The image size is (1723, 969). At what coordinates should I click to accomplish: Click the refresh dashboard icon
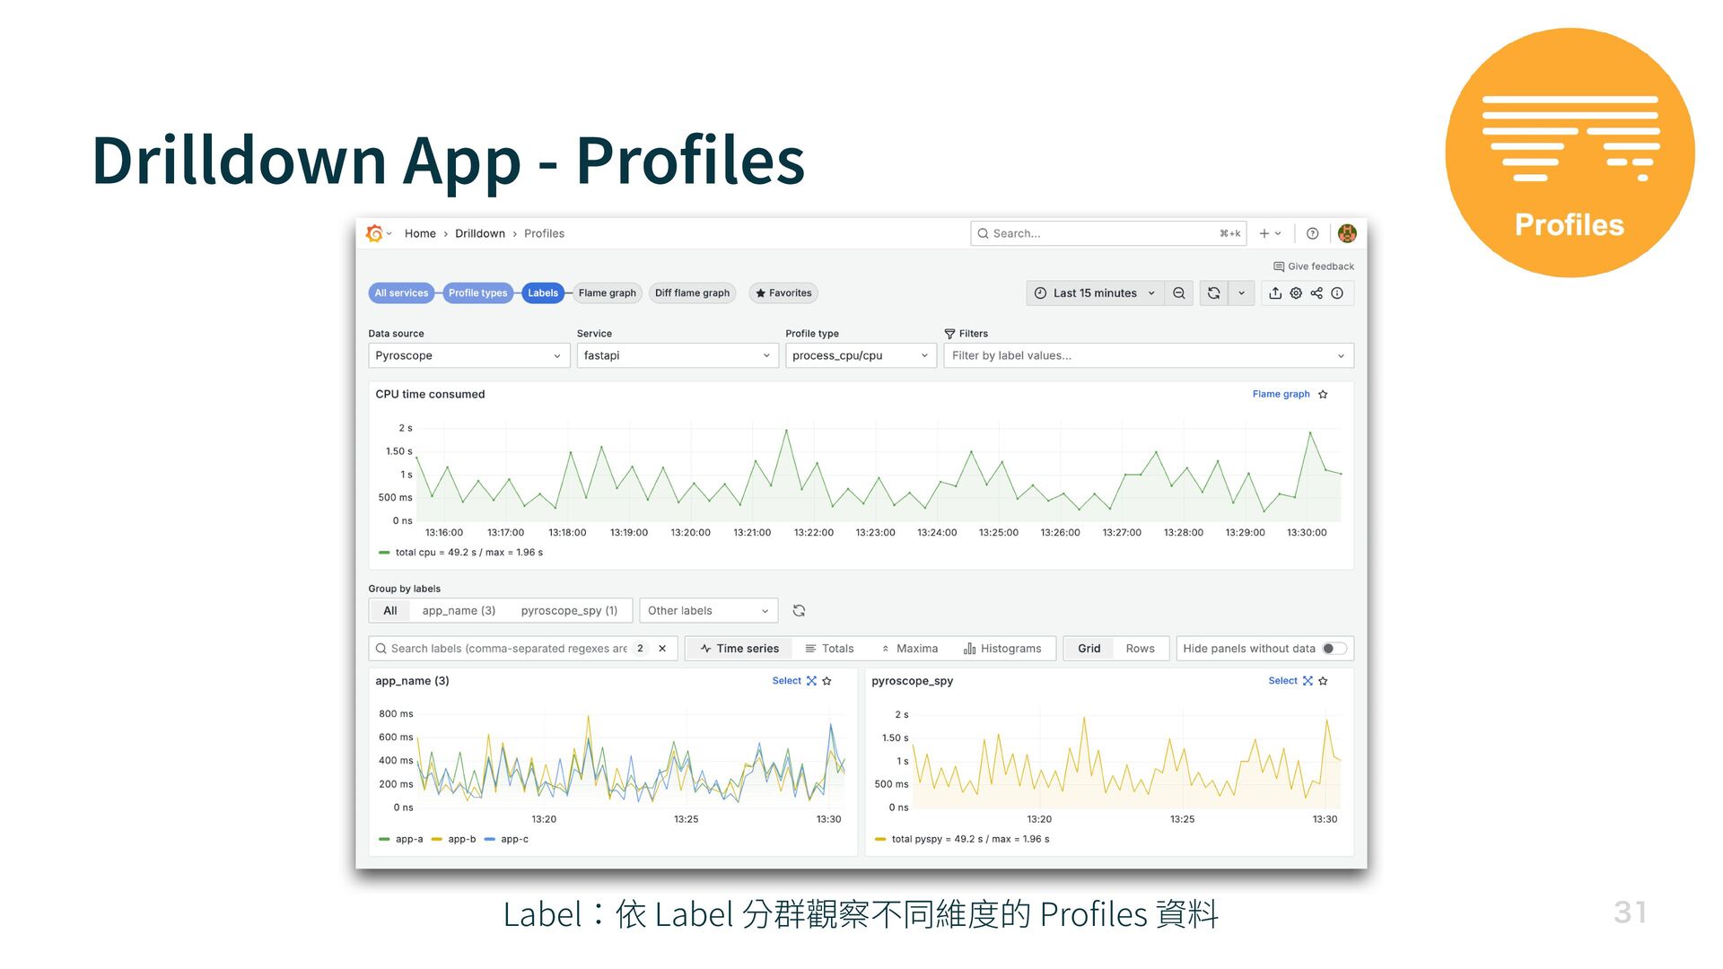point(1213,293)
